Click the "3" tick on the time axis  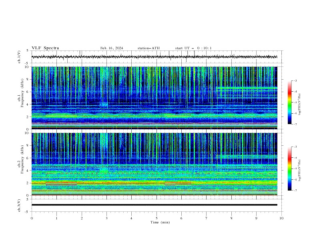pos(106,218)
